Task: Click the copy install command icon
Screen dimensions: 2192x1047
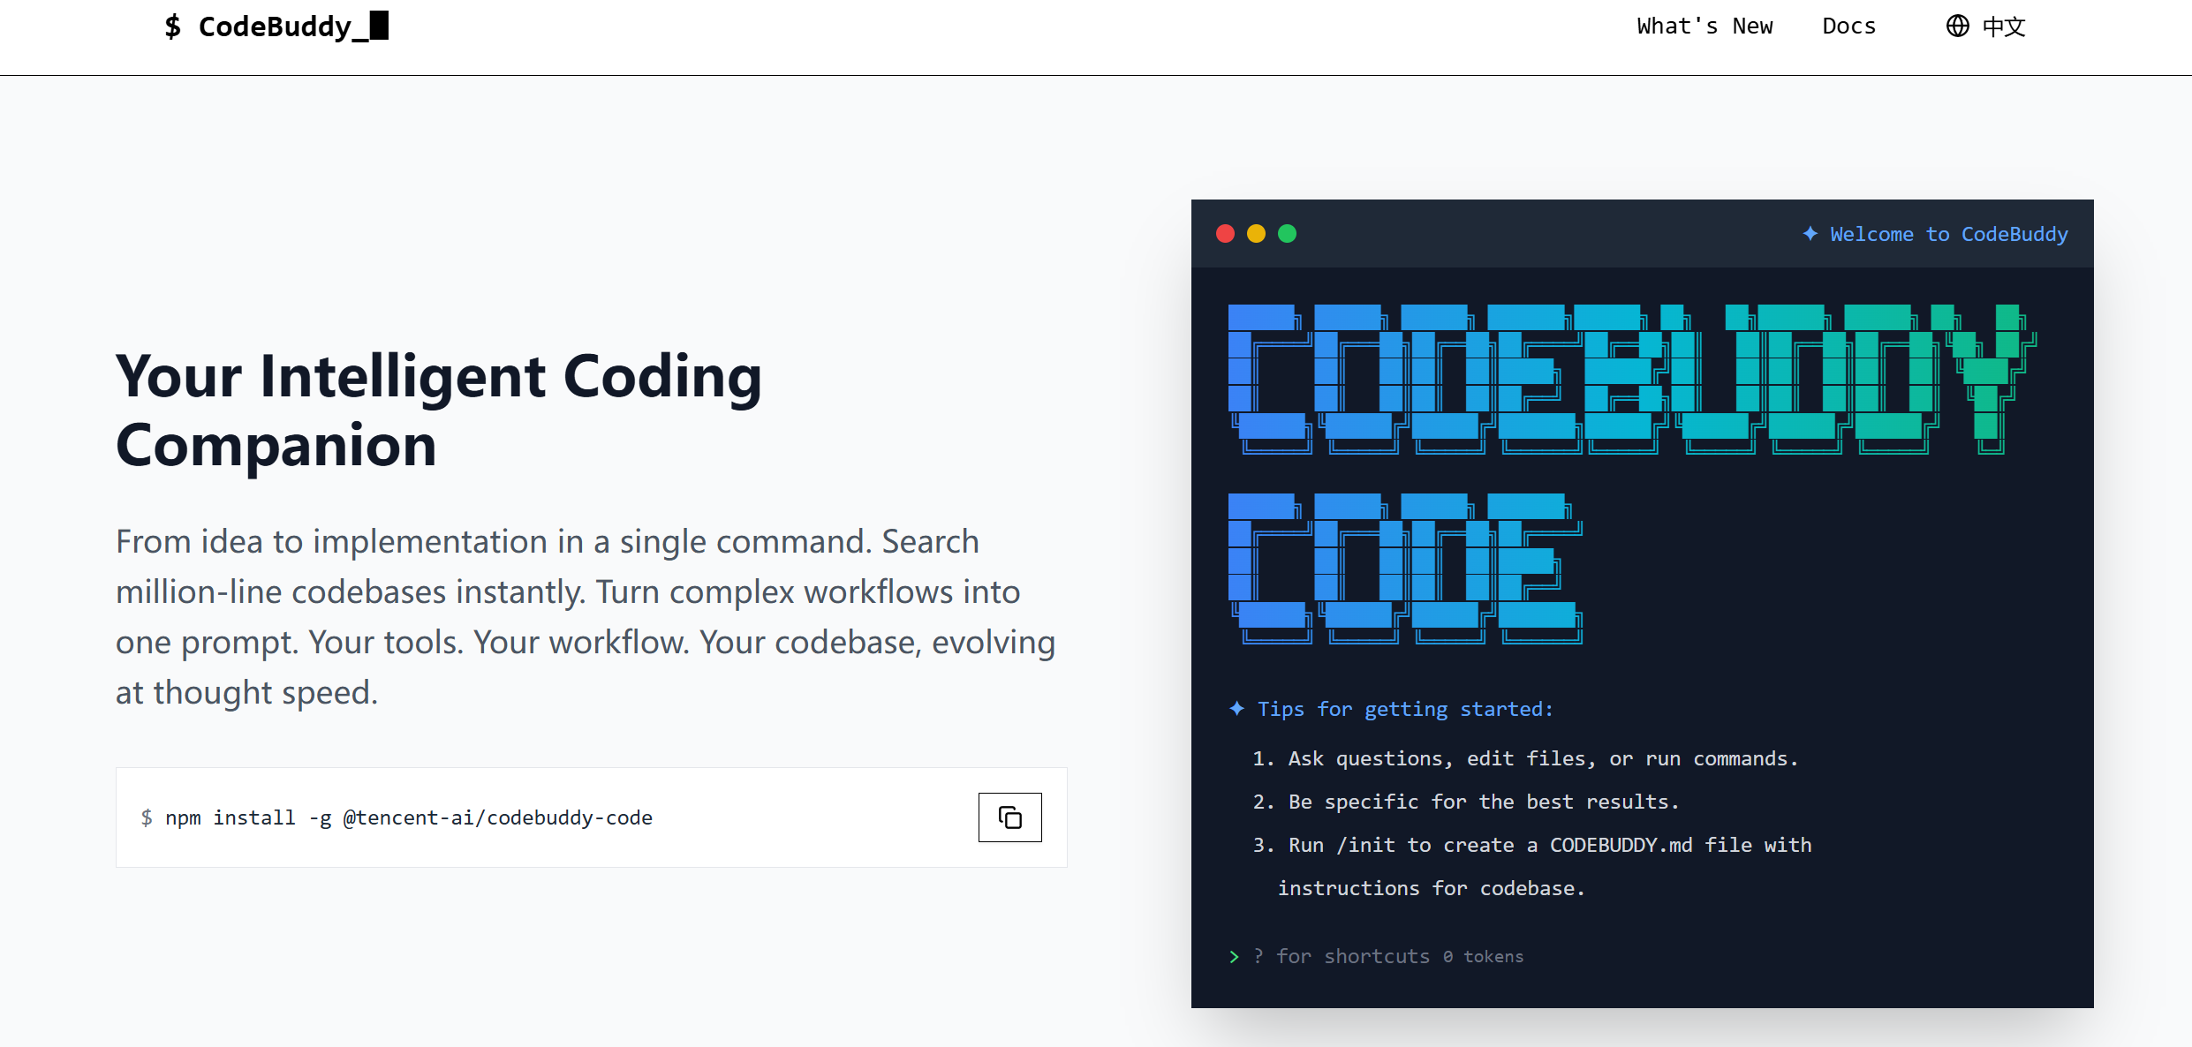Action: pyautogui.click(x=1009, y=817)
